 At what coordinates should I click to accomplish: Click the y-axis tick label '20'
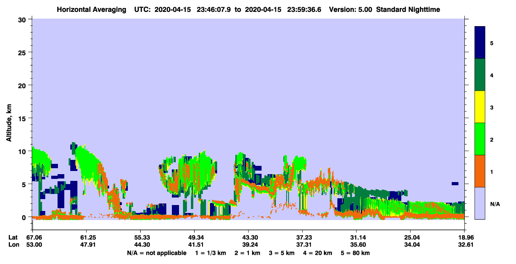point(23,85)
